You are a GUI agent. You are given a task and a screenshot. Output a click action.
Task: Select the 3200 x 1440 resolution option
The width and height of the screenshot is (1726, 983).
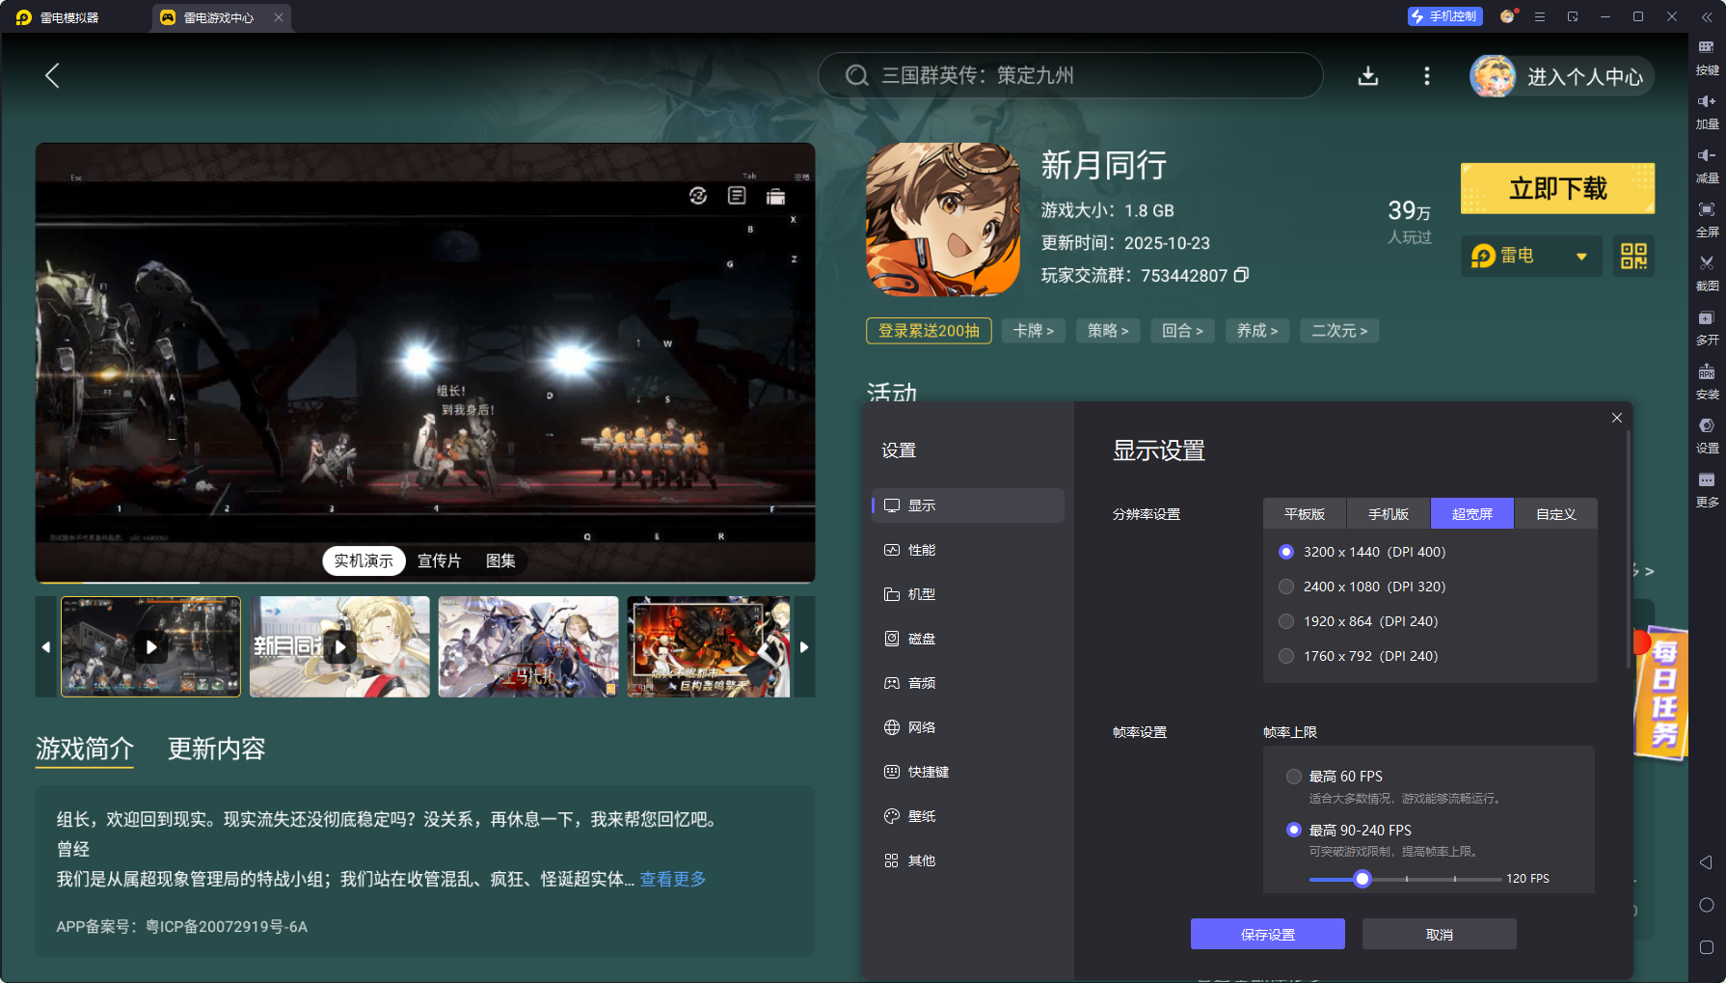pos(1286,552)
